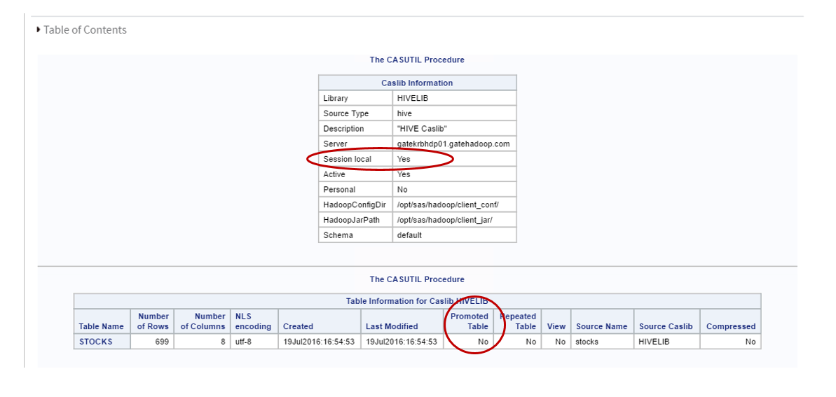836x397 pixels.
Task: Select the Number of Columns header
Action: (202, 321)
